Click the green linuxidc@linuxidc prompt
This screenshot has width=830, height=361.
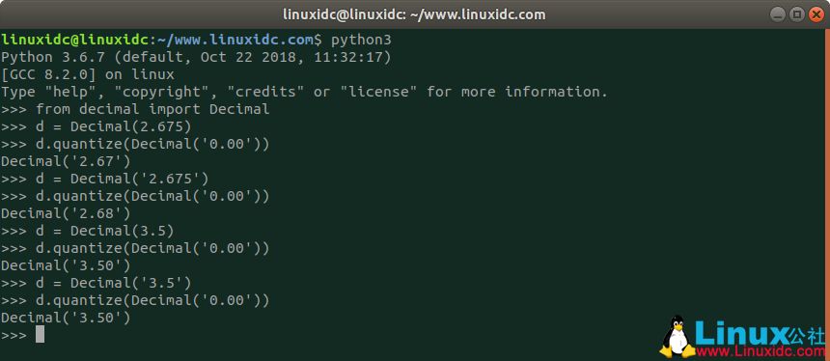pyautogui.click(x=75, y=40)
